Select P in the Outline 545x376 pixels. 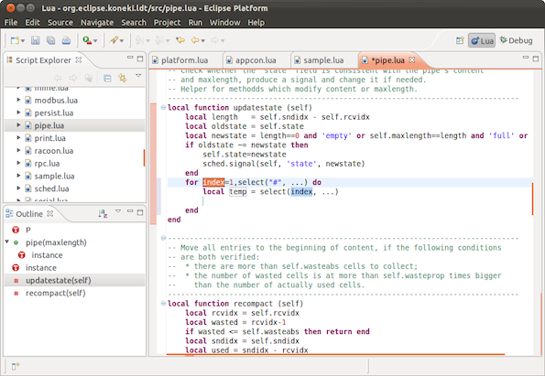coord(28,230)
